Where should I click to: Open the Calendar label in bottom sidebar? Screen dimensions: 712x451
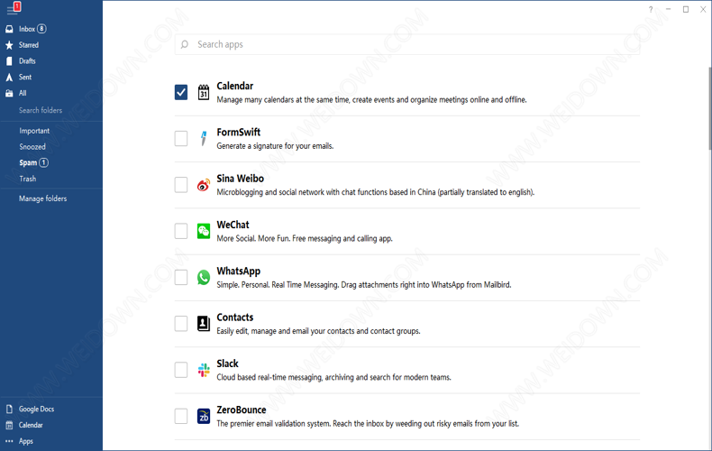pyautogui.click(x=31, y=425)
